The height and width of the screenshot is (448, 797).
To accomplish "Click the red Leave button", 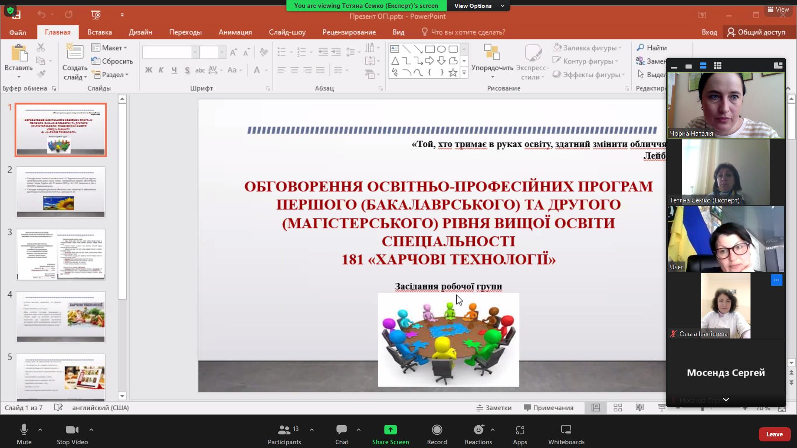I will pos(774,434).
